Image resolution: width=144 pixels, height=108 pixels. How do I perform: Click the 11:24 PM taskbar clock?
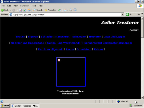138,106
